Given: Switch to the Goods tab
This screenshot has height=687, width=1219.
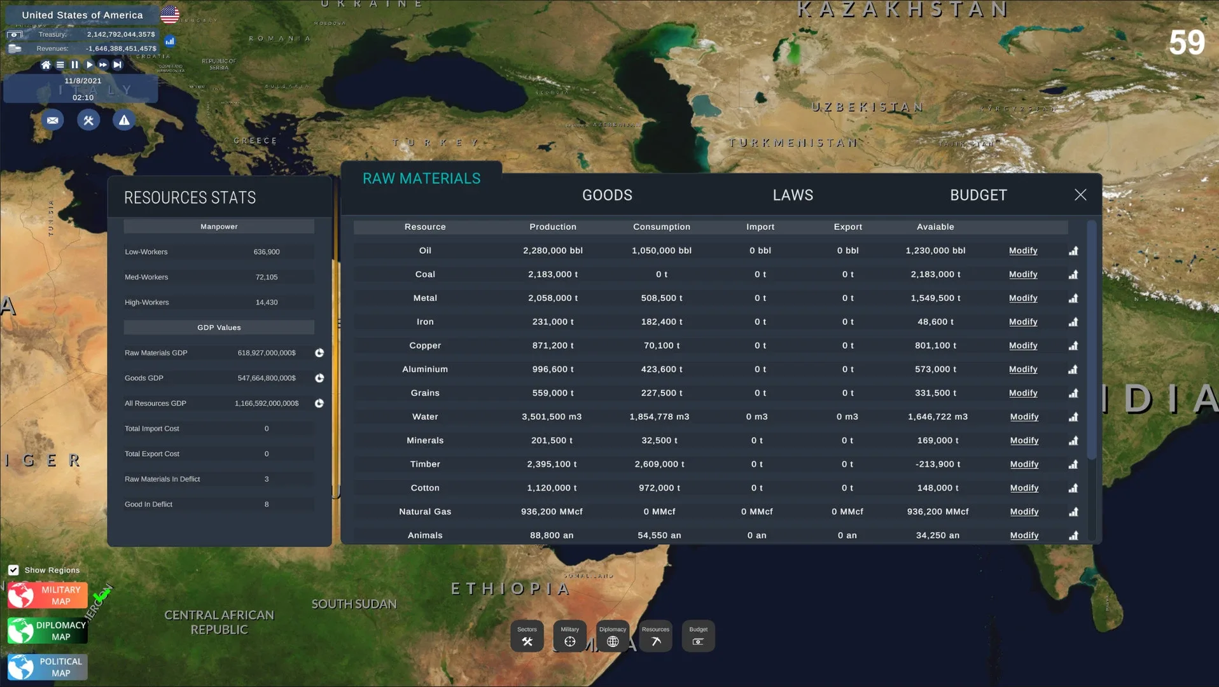Looking at the screenshot, I should [607, 195].
